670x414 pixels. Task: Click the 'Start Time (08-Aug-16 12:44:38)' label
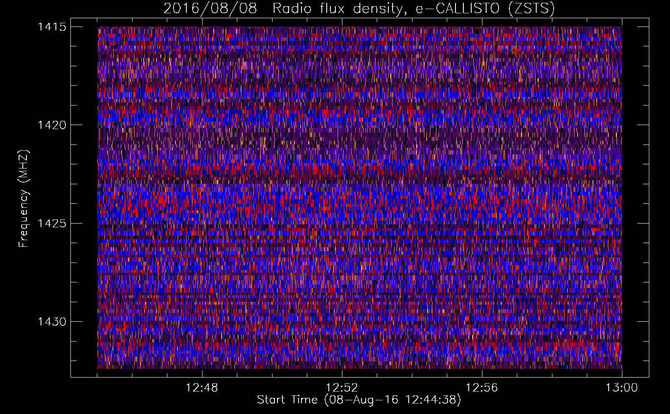pos(359,400)
